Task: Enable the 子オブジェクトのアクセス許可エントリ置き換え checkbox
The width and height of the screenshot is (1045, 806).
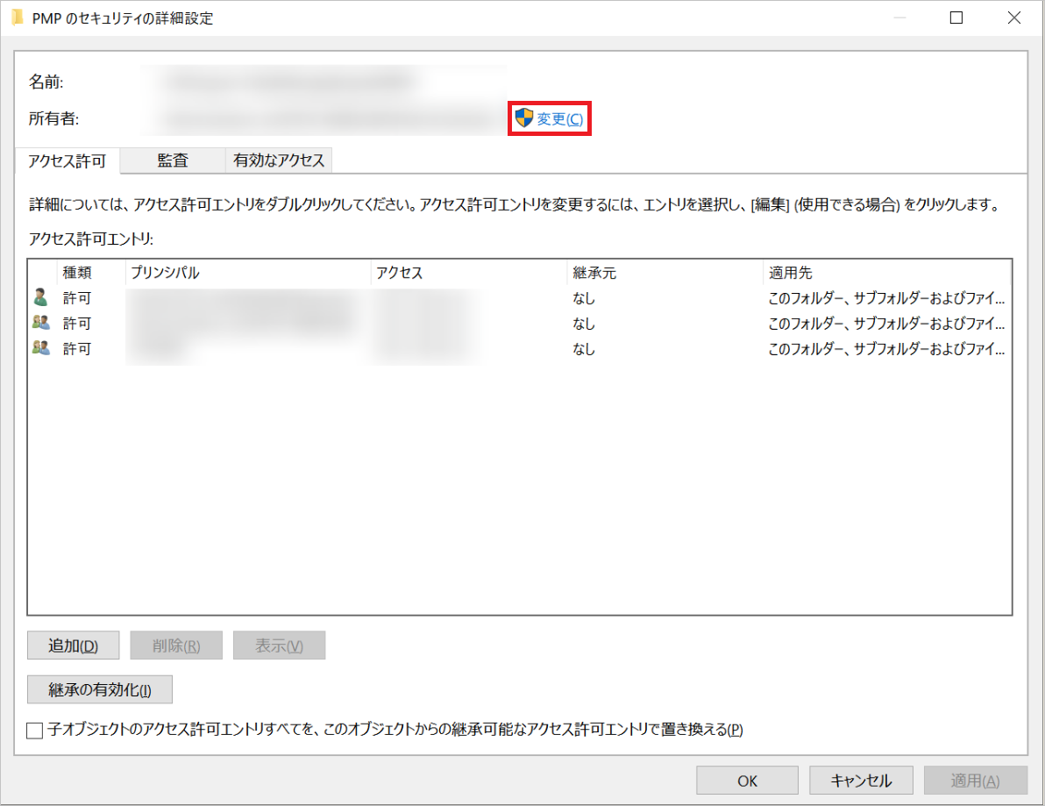Action: point(33,729)
